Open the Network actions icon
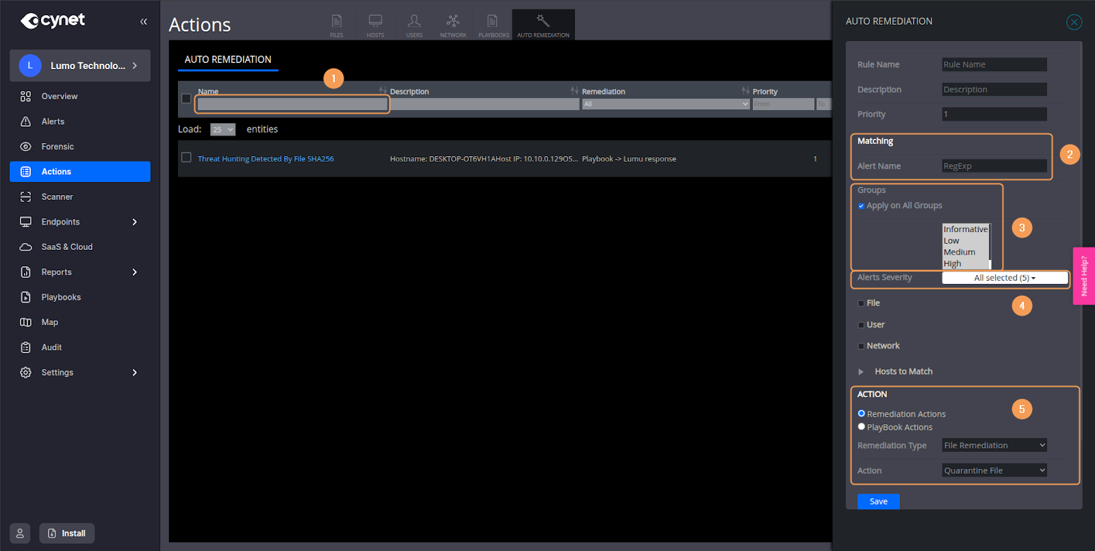Screen dimensions: 1095x551 click(x=453, y=25)
